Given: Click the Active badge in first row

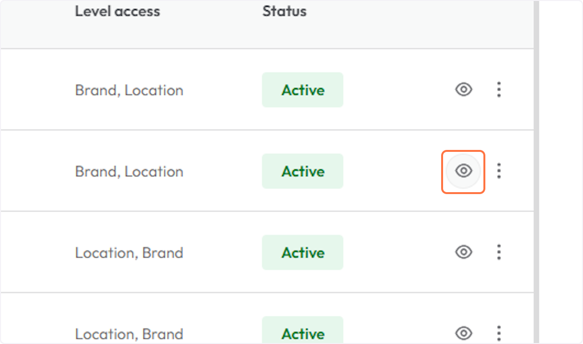Looking at the screenshot, I should (x=303, y=90).
